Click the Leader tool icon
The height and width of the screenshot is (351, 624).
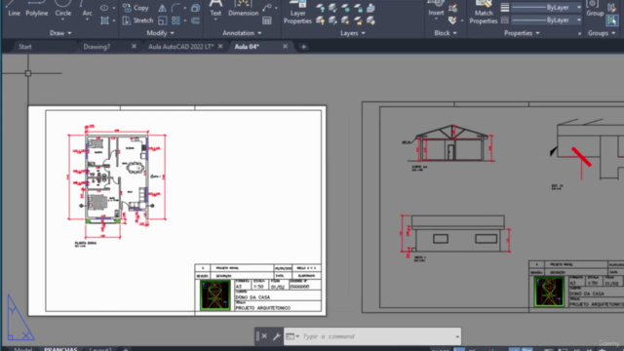click(x=267, y=8)
